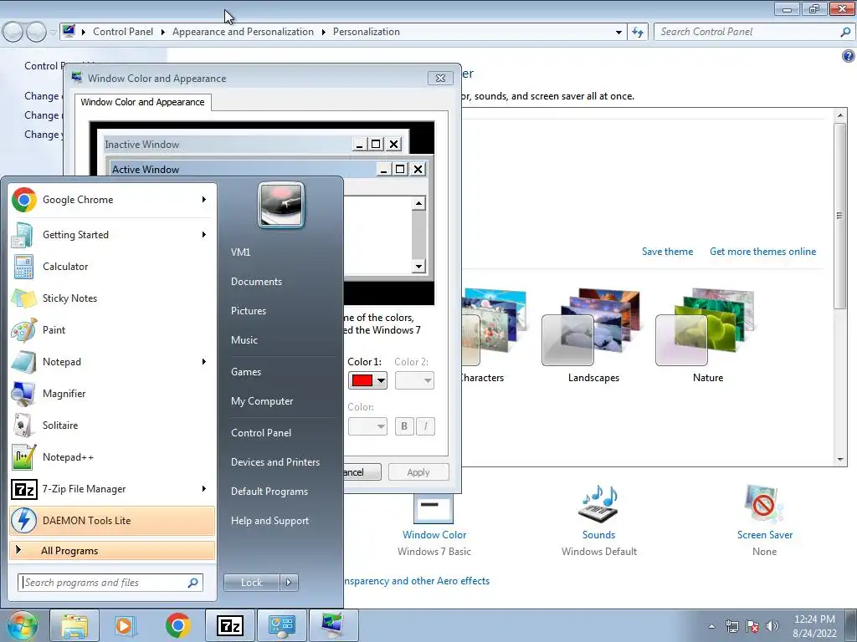Viewport: 857px width, 642px height.
Task: Click the Apply button in dialog
Action: [418, 472]
